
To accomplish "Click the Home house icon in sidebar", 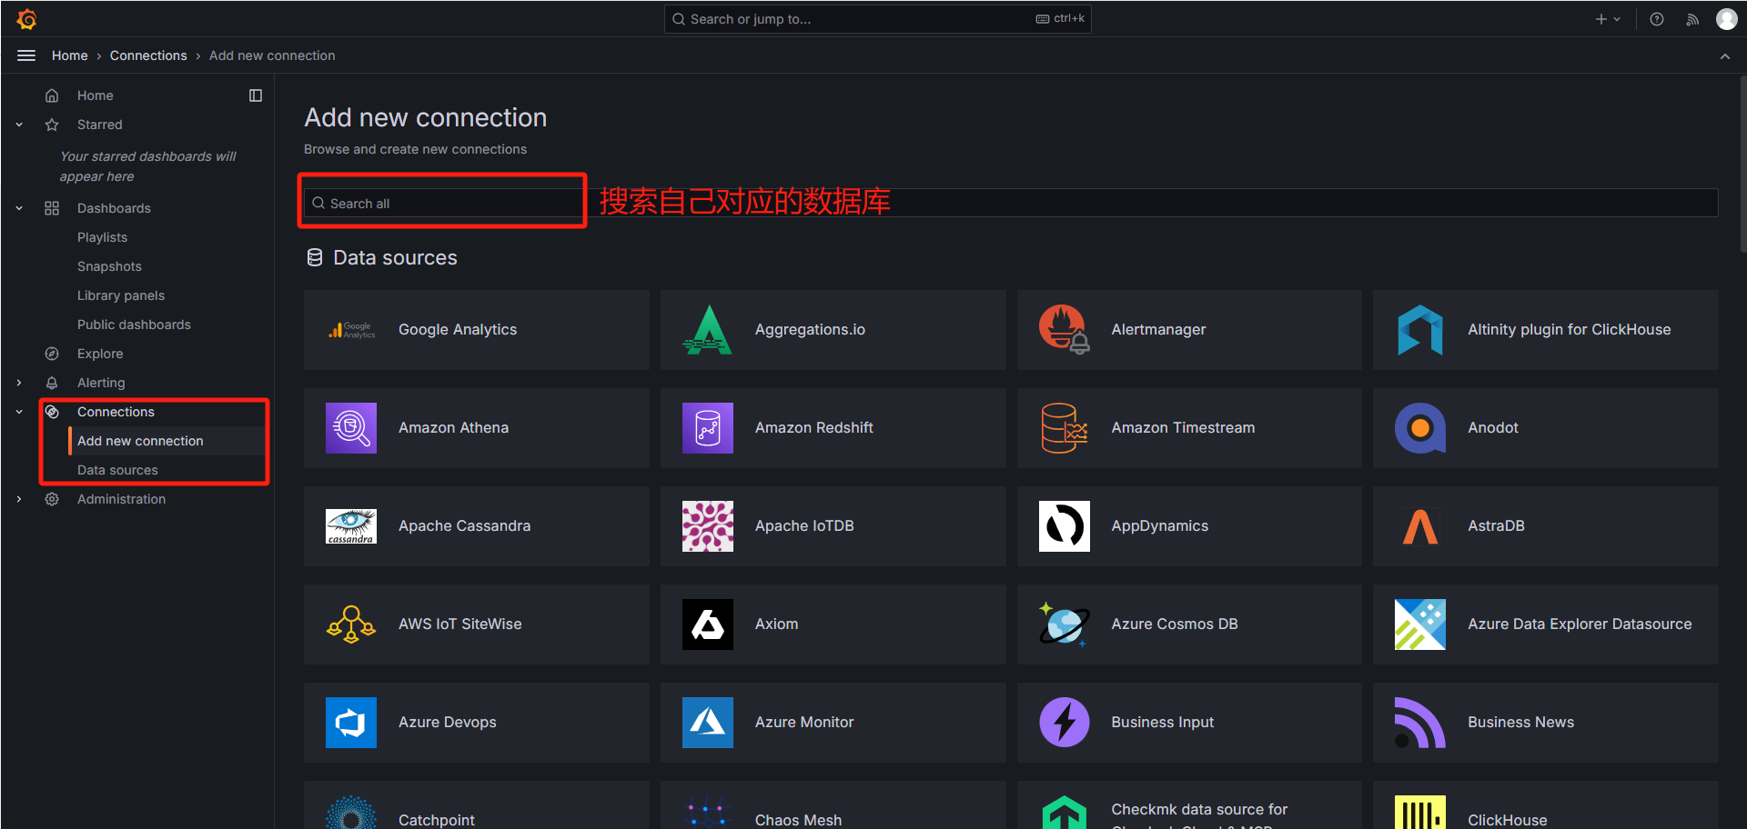I will click(x=52, y=95).
